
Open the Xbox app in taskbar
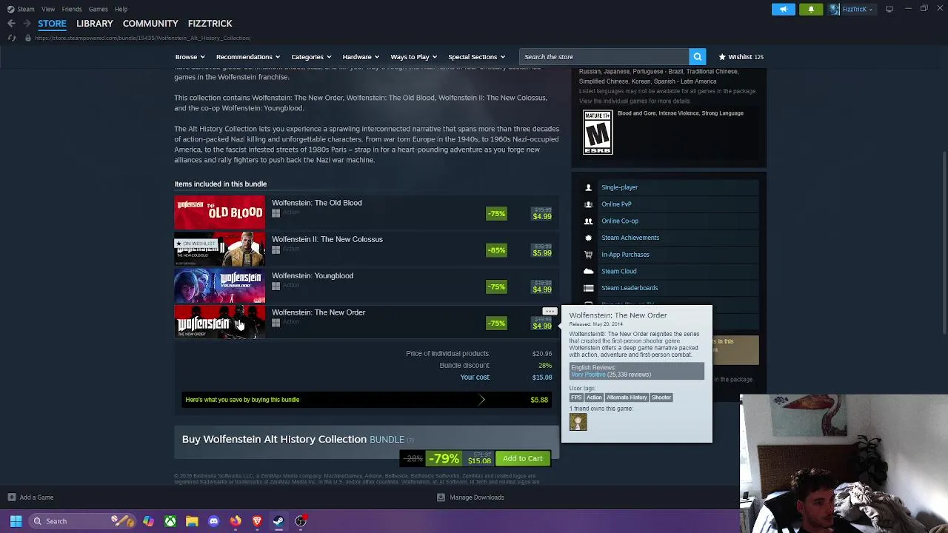pyautogui.click(x=170, y=521)
